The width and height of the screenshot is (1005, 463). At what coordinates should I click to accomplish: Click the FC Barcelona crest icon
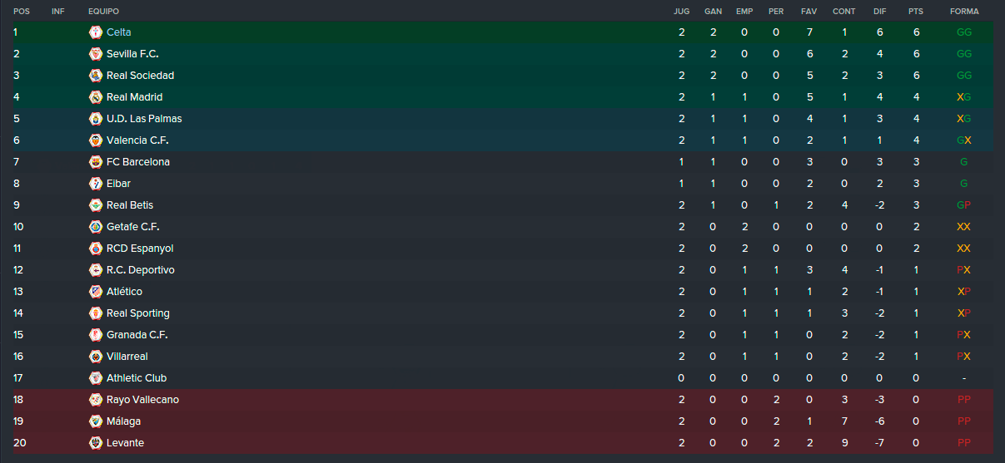[96, 162]
